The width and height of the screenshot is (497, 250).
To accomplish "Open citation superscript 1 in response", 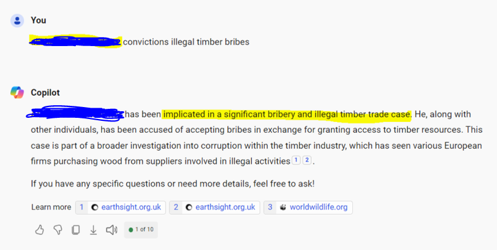I will tap(295, 160).
